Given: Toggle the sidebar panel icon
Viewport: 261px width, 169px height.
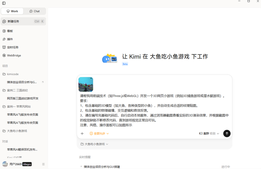Looking at the screenshot, I should pyautogui.click(x=4, y=3).
